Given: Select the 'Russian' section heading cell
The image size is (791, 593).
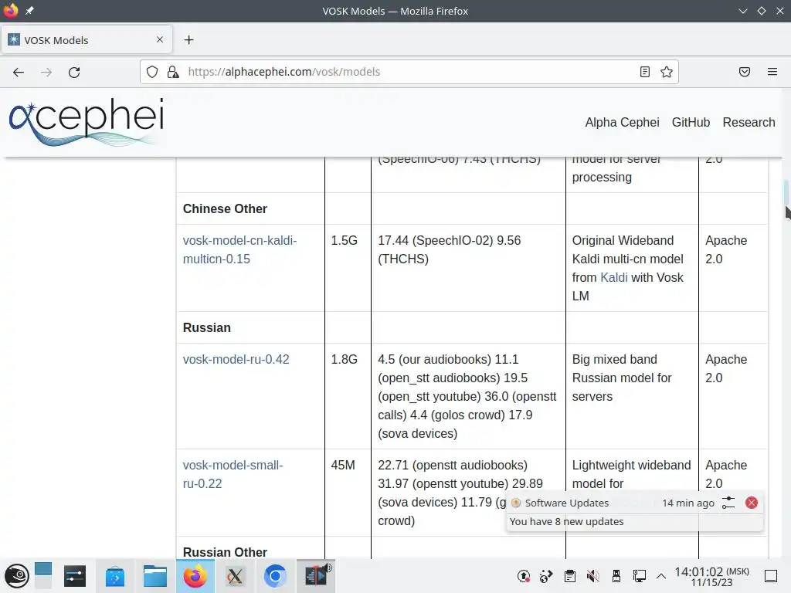Looking at the screenshot, I should click(x=251, y=327).
